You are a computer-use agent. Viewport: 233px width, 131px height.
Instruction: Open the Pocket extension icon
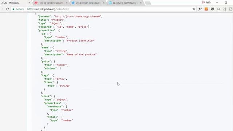point(212,9)
